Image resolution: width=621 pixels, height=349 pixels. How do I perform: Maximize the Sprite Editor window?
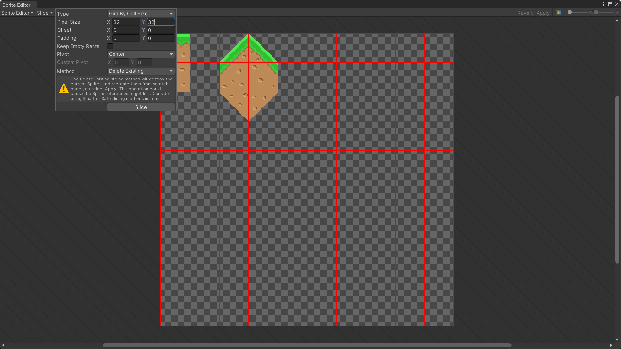click(610, 4)
